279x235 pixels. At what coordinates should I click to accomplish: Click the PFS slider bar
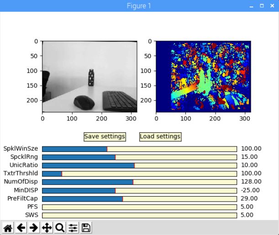click(x=139, y=207)
